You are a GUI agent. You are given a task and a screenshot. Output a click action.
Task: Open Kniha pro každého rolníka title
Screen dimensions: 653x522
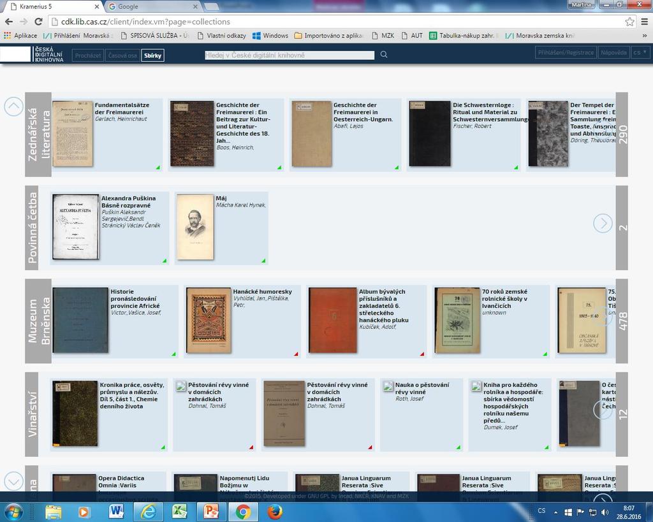coord(513,403)
